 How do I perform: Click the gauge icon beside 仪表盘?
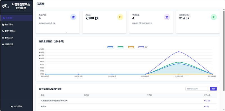(x=4, y=18)
